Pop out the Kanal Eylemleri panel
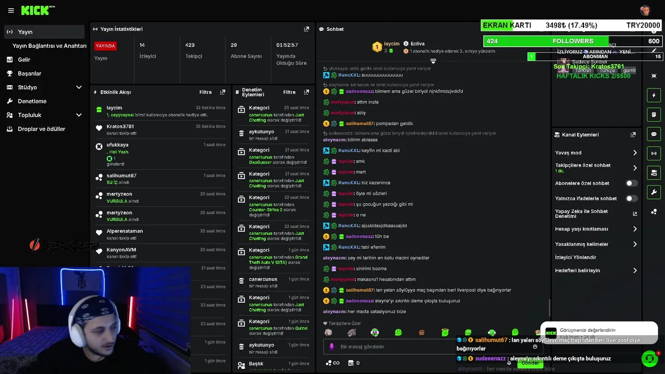This screenshot has height=374, width=665. tap(633, 135)
